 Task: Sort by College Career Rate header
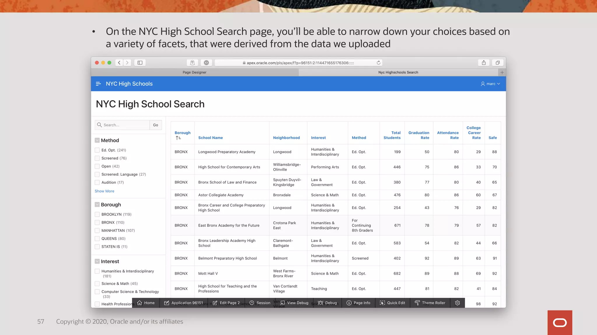(474, 133)
